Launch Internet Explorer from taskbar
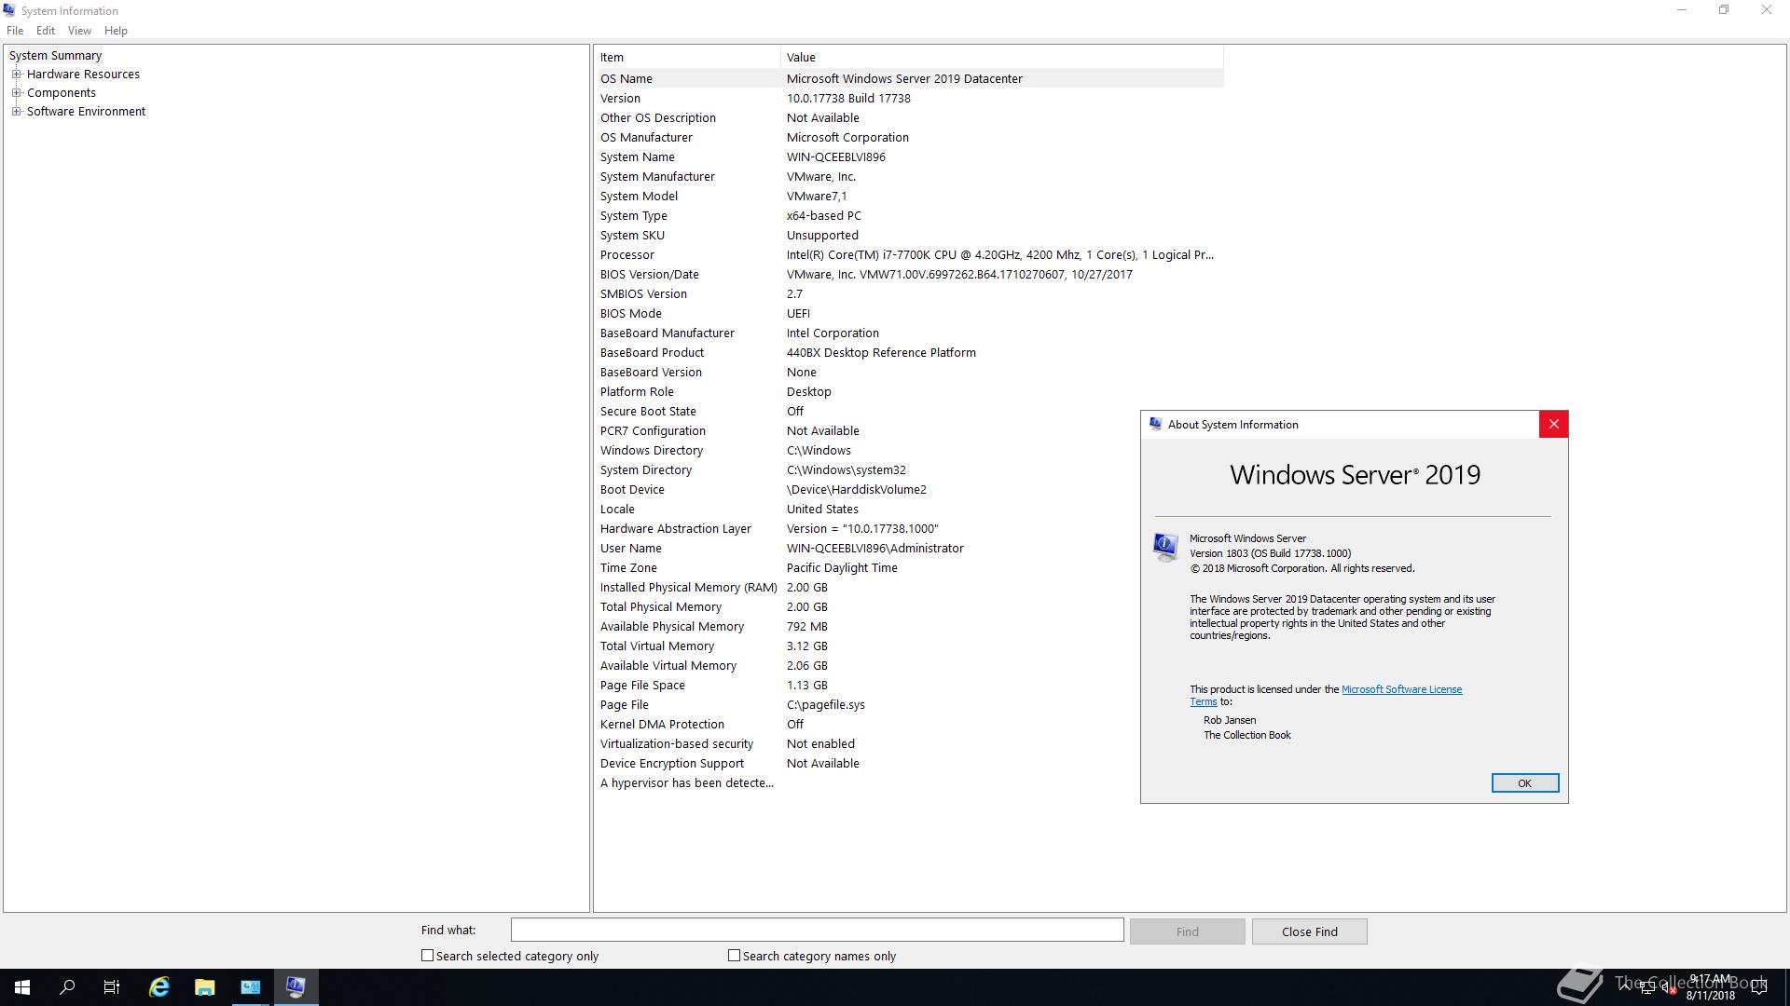The image size is (1790, 1006). 159,987
